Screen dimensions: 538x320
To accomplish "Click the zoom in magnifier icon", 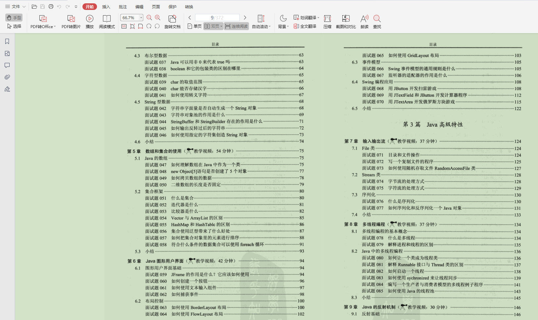I will point(158,18).
